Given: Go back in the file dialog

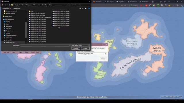Looking at the screenshot, I should click(x=3, y=5).
